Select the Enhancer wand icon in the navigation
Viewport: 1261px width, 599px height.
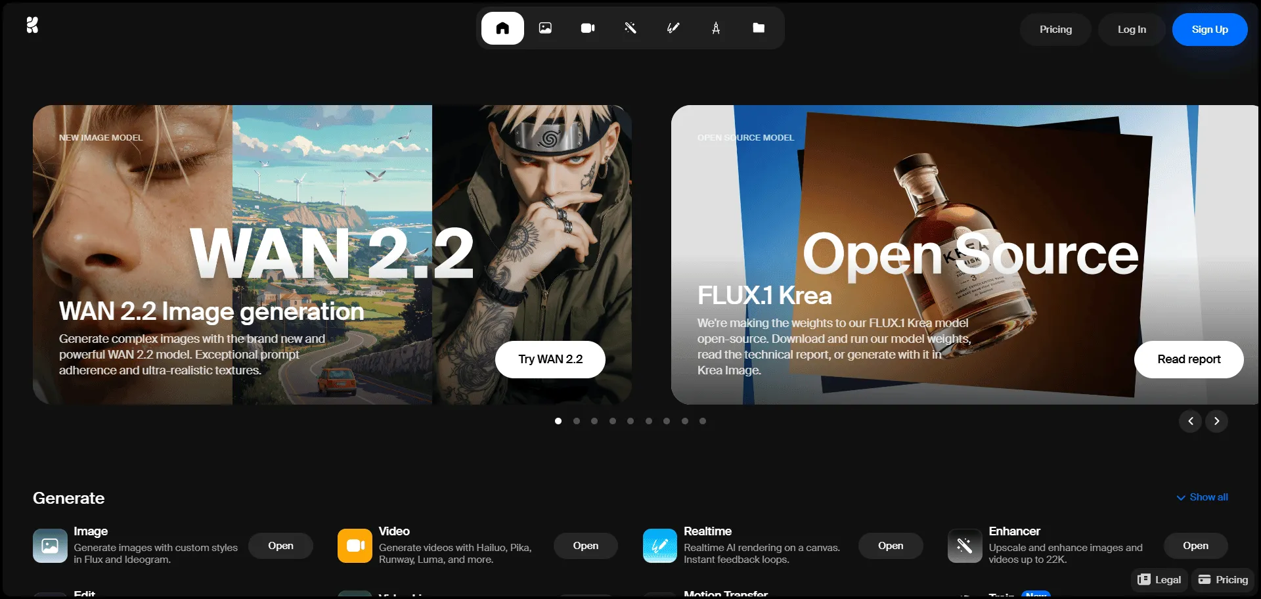[x=630, y=28]
